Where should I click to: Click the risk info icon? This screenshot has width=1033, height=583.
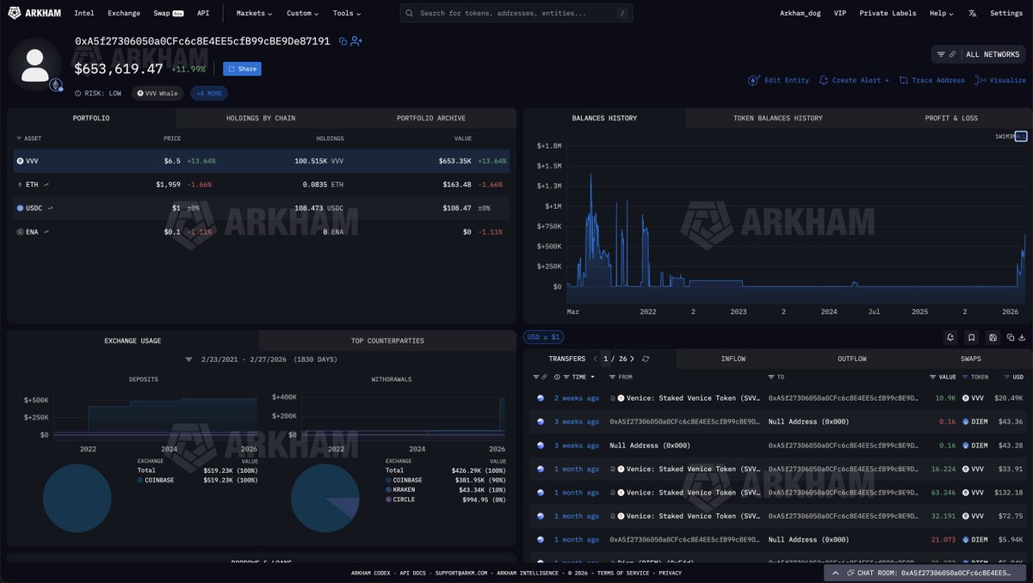pyautogui.click(x=78, y=93)
